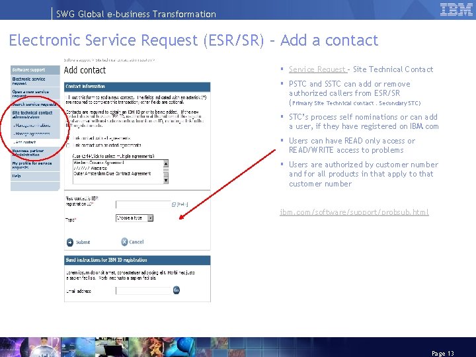Click the 'Contact information' section header

click(138, 87)
